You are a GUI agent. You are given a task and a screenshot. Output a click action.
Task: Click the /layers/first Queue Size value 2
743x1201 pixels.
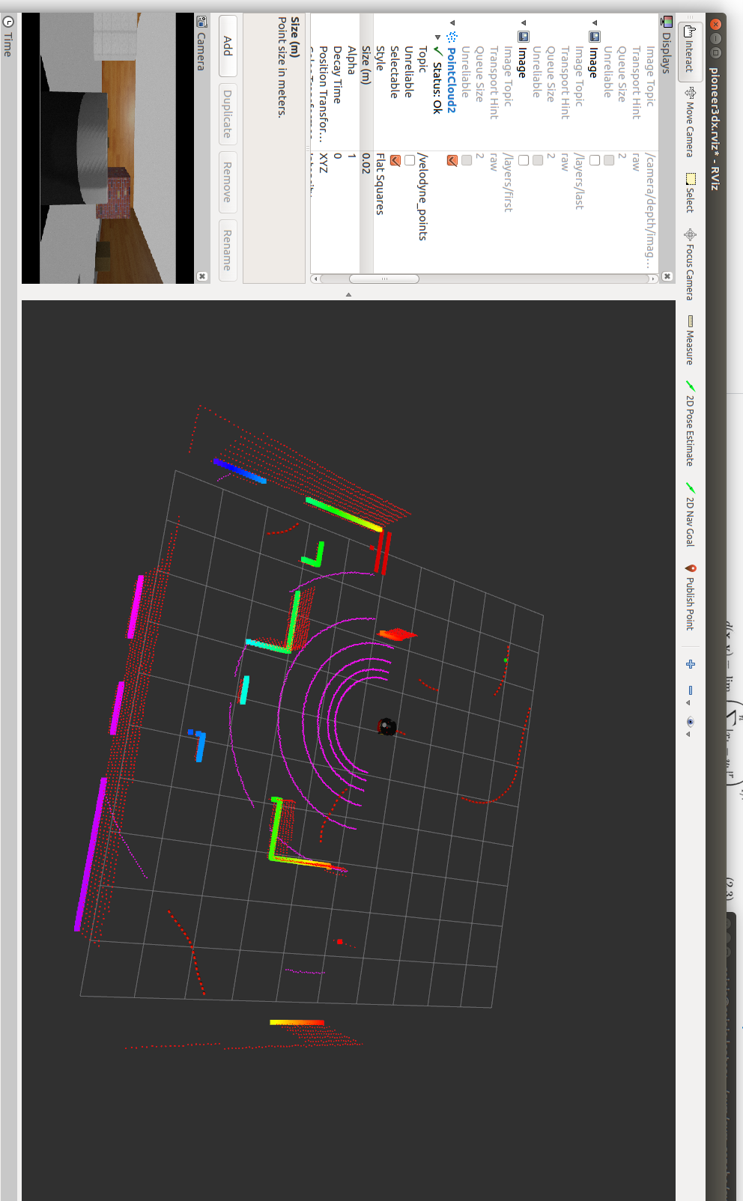tap(480, 213)
